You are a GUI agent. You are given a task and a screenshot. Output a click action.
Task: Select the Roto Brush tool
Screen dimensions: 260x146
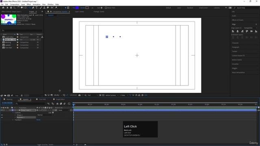(x=52, y=8)
